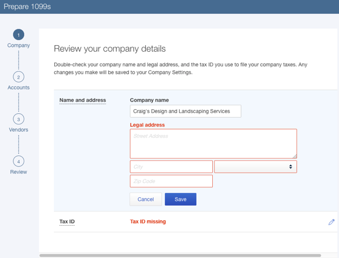Screen dimensions: 339x258
Task: Click the Tax ID missing text
Action: pos(148,222)
